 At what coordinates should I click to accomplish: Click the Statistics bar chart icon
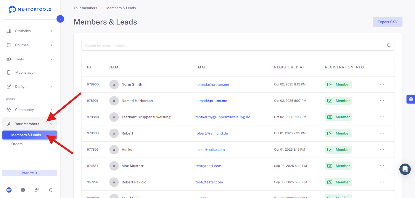(x=9, y=31)
